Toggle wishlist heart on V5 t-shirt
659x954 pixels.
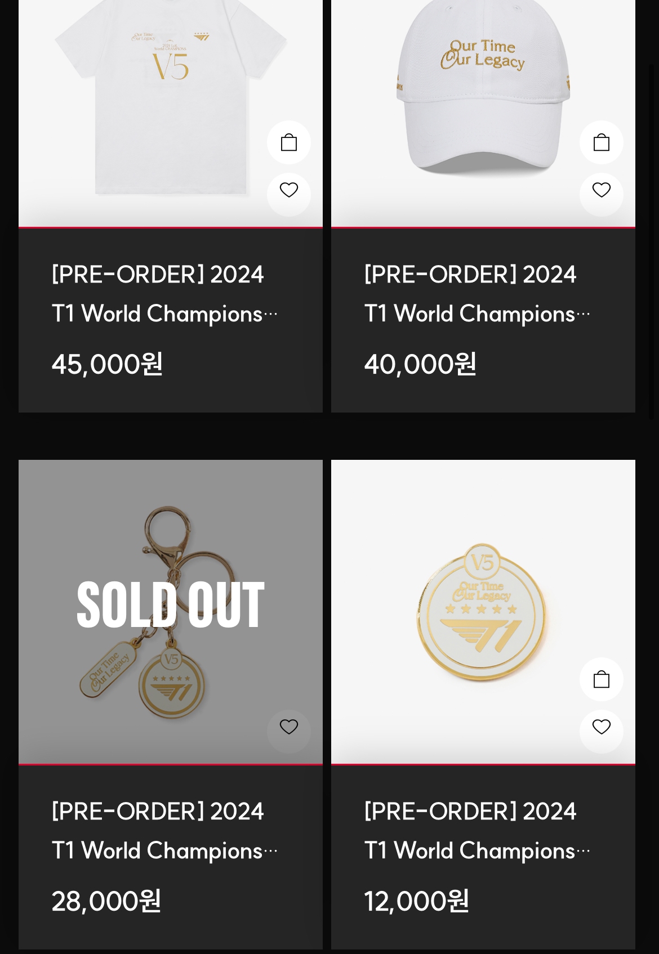[x=289, y=190]
